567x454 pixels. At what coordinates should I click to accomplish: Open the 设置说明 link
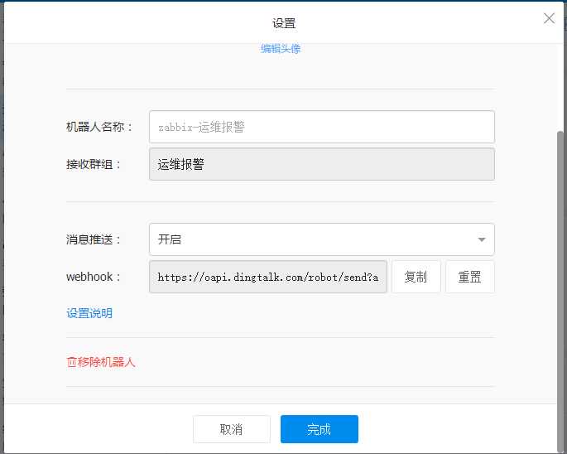coord(89,313)
